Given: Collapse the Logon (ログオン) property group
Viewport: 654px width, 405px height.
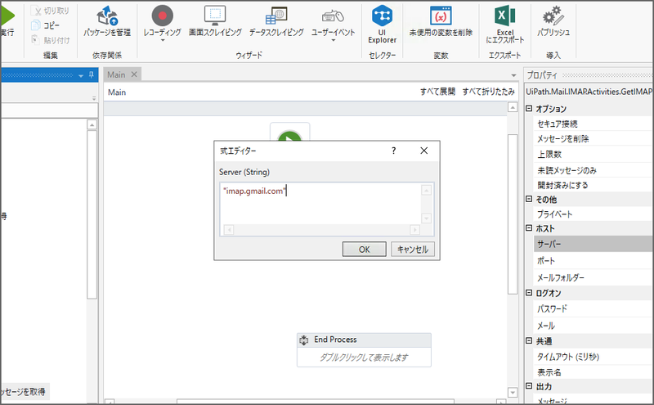Looking at the screenshot, I should pos(529,293).
